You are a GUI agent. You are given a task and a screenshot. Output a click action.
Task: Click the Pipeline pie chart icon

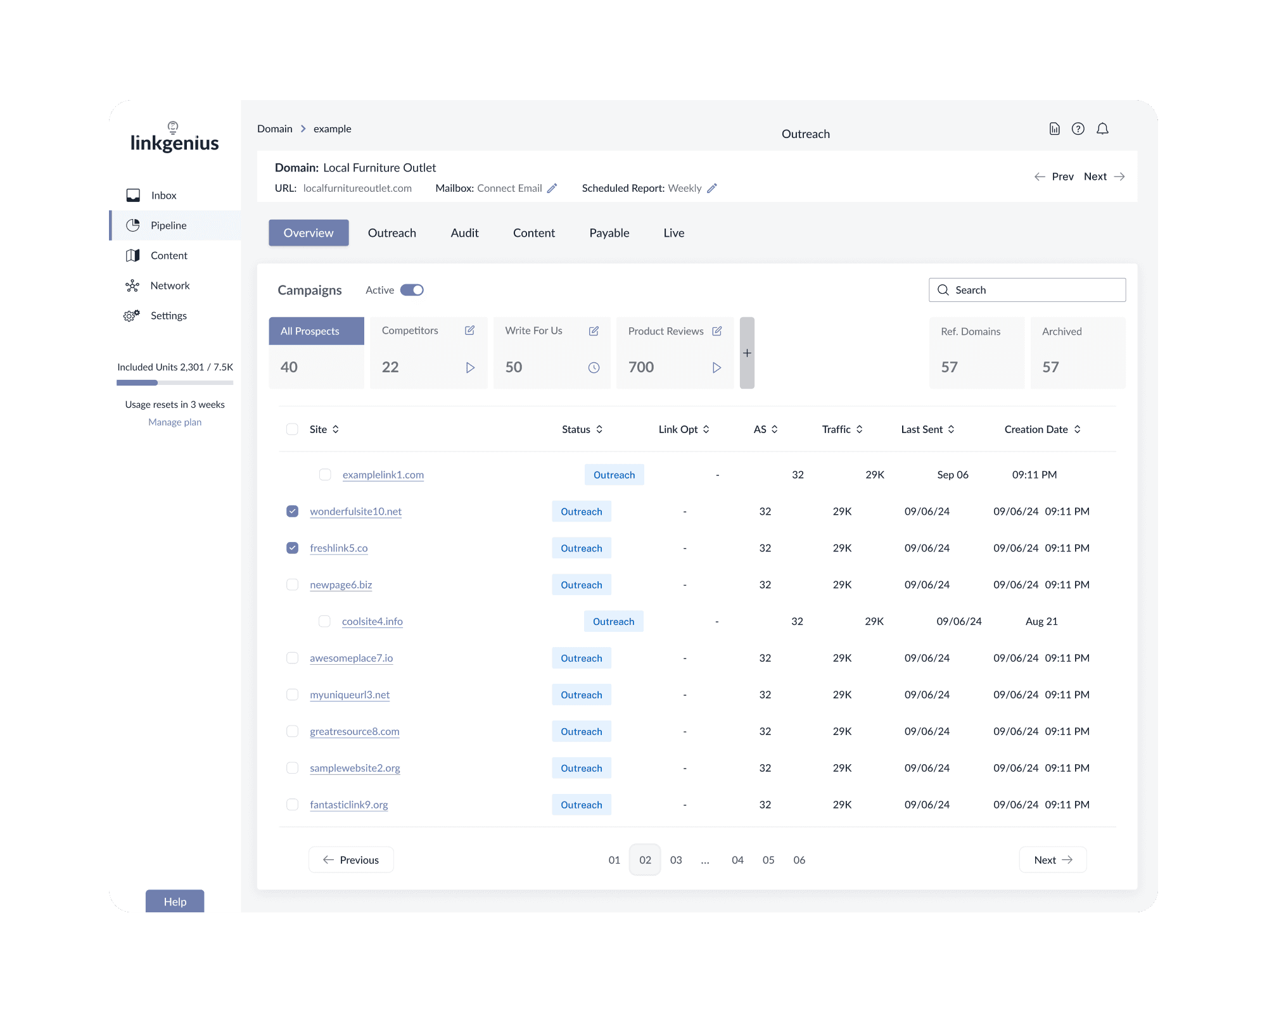(133, 225)
